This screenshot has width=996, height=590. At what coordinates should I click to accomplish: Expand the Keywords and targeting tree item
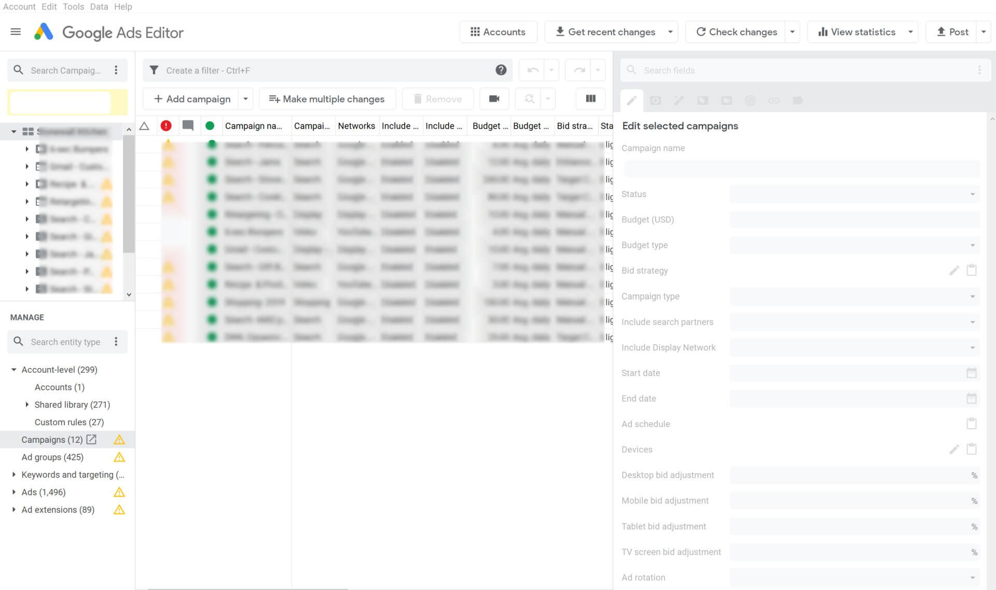[x=14, y=474]
